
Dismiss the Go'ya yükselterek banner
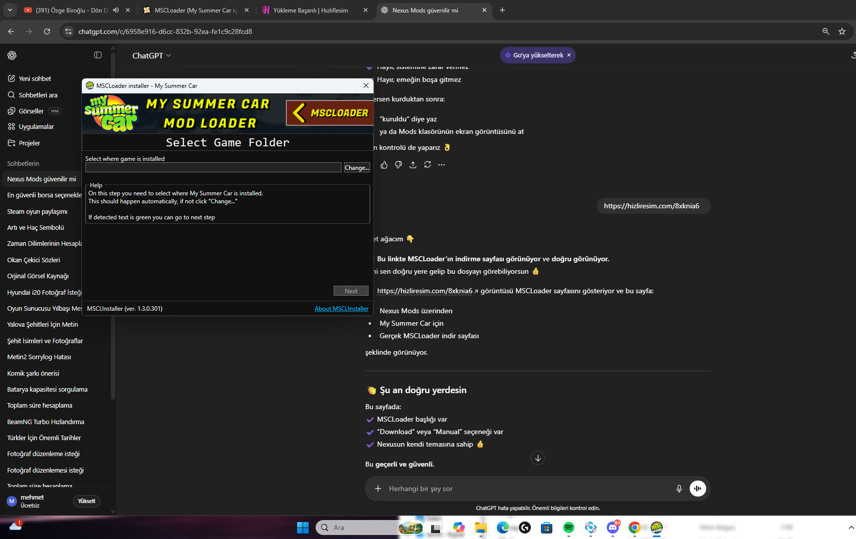(x=569, y=55)
